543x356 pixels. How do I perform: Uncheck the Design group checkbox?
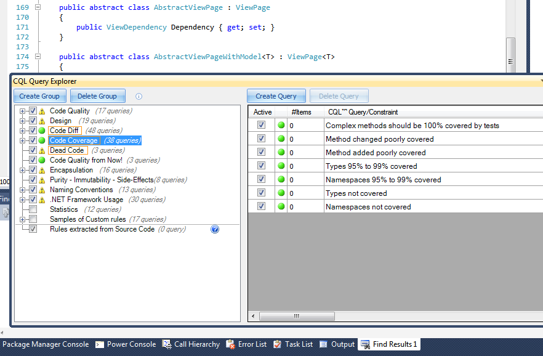point(33,121)
